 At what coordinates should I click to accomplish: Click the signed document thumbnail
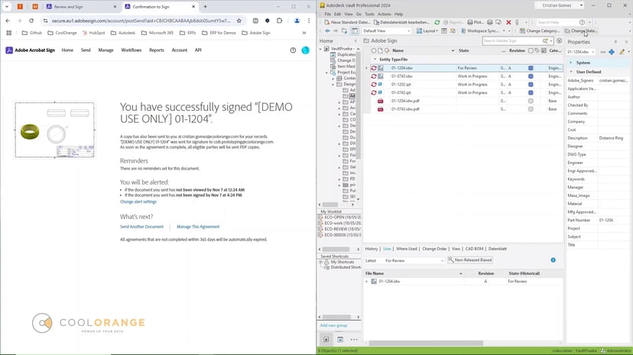click(54, 130)
